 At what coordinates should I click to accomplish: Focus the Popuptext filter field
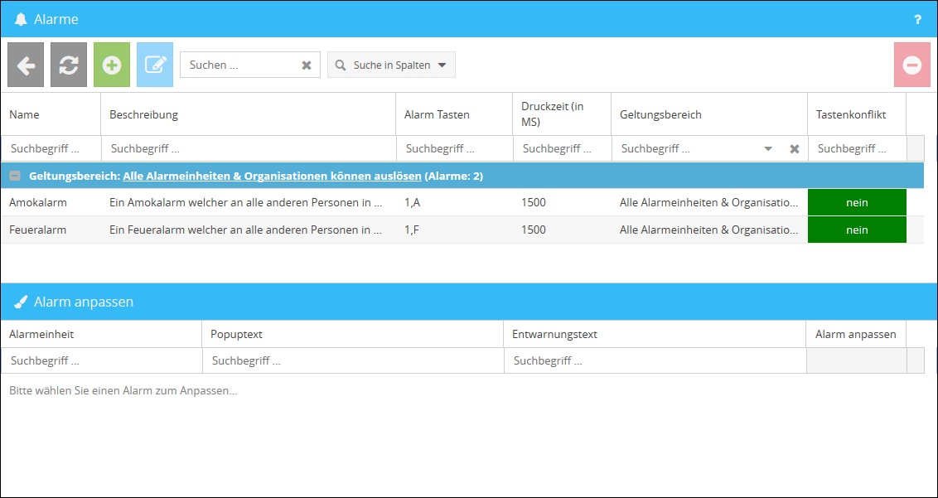pyautogui.click(x=352, y=361)
